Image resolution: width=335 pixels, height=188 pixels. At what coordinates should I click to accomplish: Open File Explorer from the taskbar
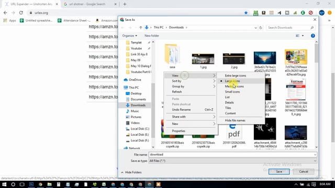49,184
